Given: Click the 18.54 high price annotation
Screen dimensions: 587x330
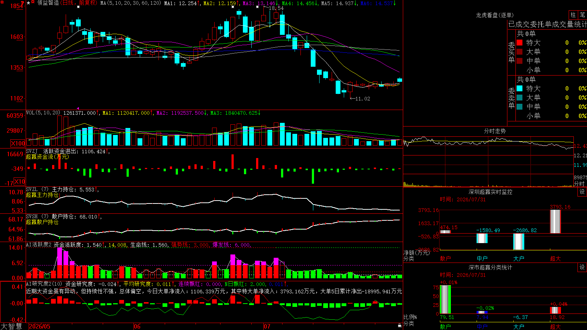Looking at the screenshot, I should click(x=276, y=8).
